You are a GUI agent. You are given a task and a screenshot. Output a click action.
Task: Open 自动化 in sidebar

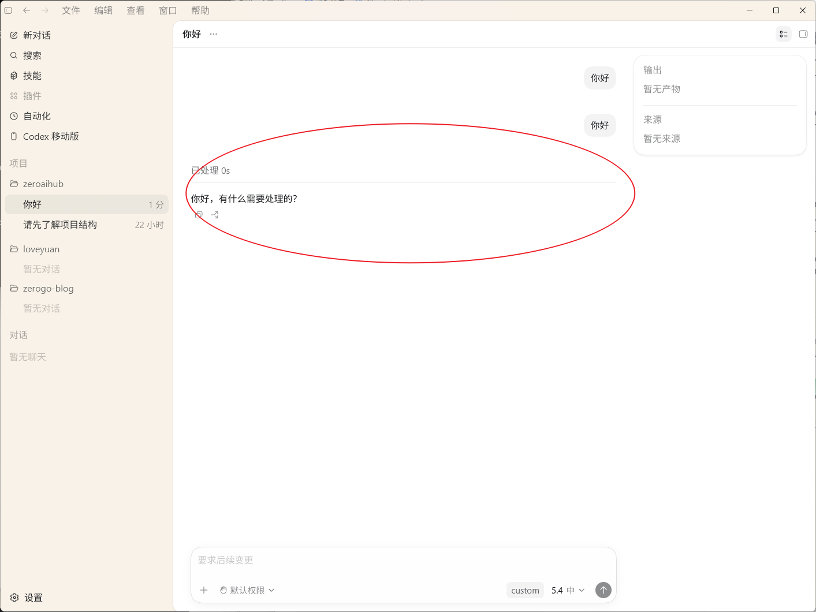point(87,116)
